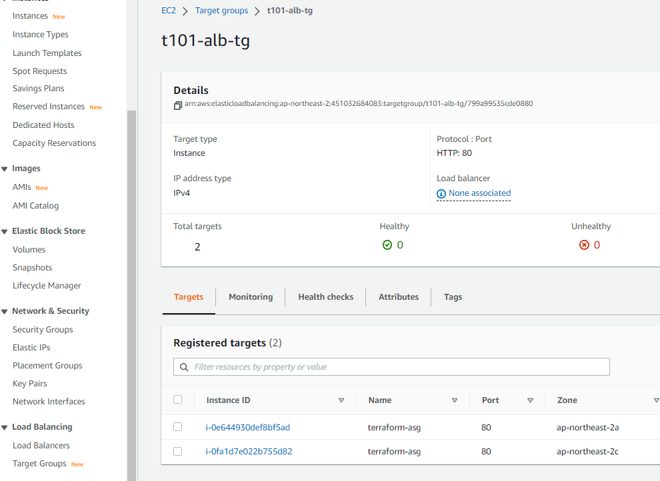This screenshot has height=481, width=660.
Task: Switch to the Targets tab
Action: (x=189, y=297)
